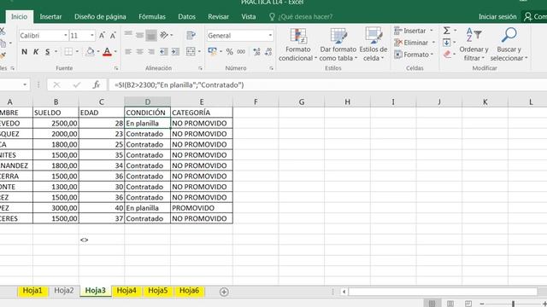Apply fill color bucket icon
This screenshot has width=547, height=307.
click(90, 52)
